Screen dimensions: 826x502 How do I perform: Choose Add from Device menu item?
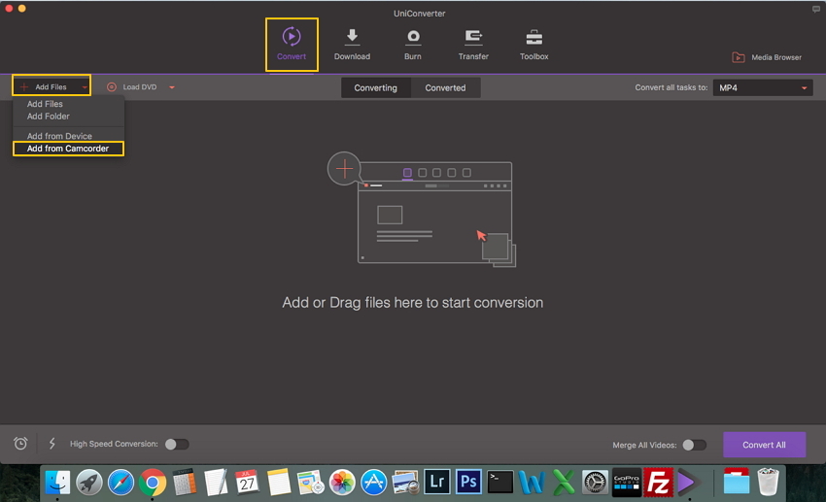coord(59,136)
